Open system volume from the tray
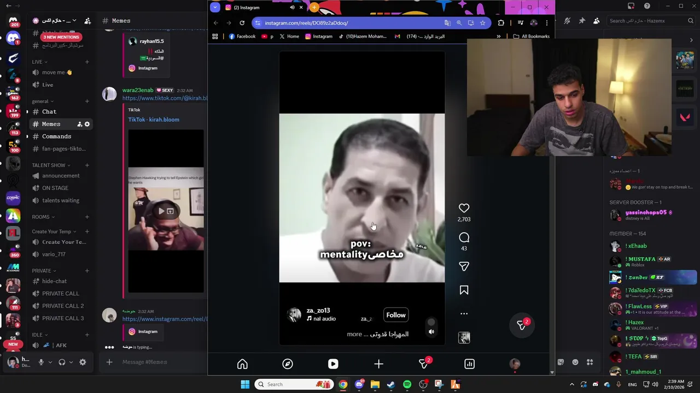Screen dimensions: 700x393 [655, 384]
